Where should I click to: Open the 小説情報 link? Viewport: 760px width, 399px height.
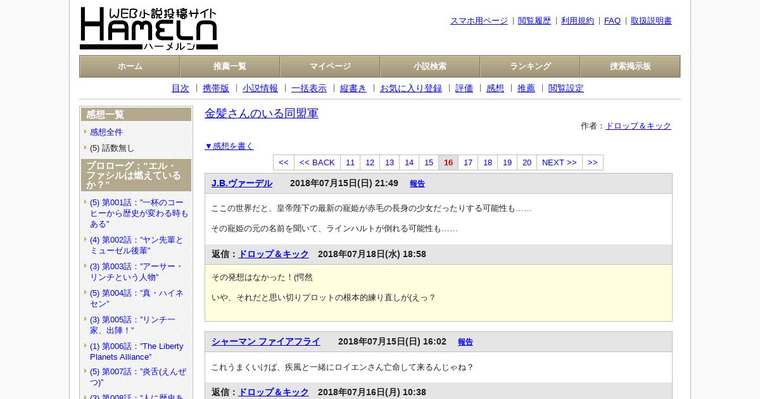point(260,88)
